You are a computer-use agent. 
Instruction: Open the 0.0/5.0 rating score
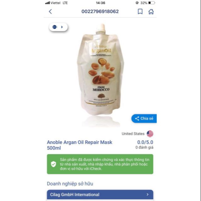145,142
